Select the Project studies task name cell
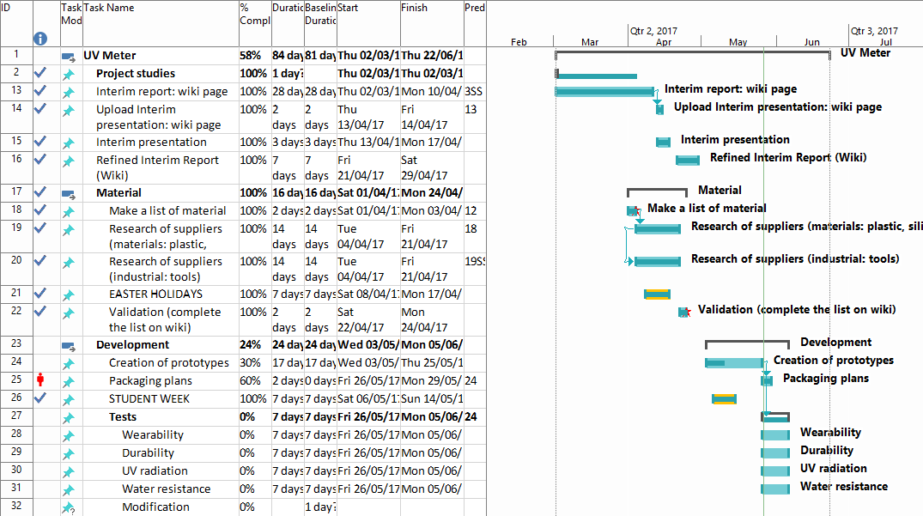This screenshot has width=923, height=516. [x=135, y=74]
